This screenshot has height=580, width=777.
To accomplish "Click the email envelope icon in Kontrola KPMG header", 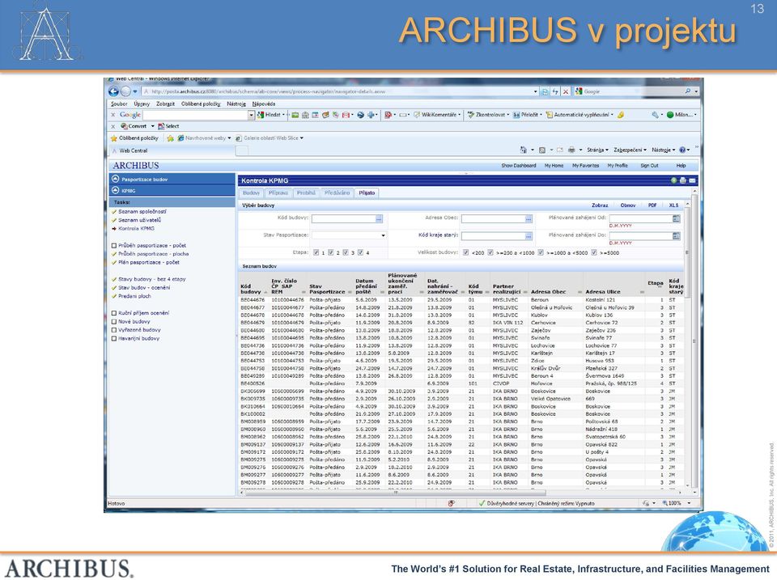I will pyautogui.click(x=692, y=180).
